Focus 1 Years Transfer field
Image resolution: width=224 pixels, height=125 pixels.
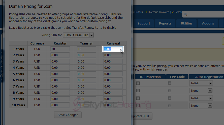click(86, 49)
